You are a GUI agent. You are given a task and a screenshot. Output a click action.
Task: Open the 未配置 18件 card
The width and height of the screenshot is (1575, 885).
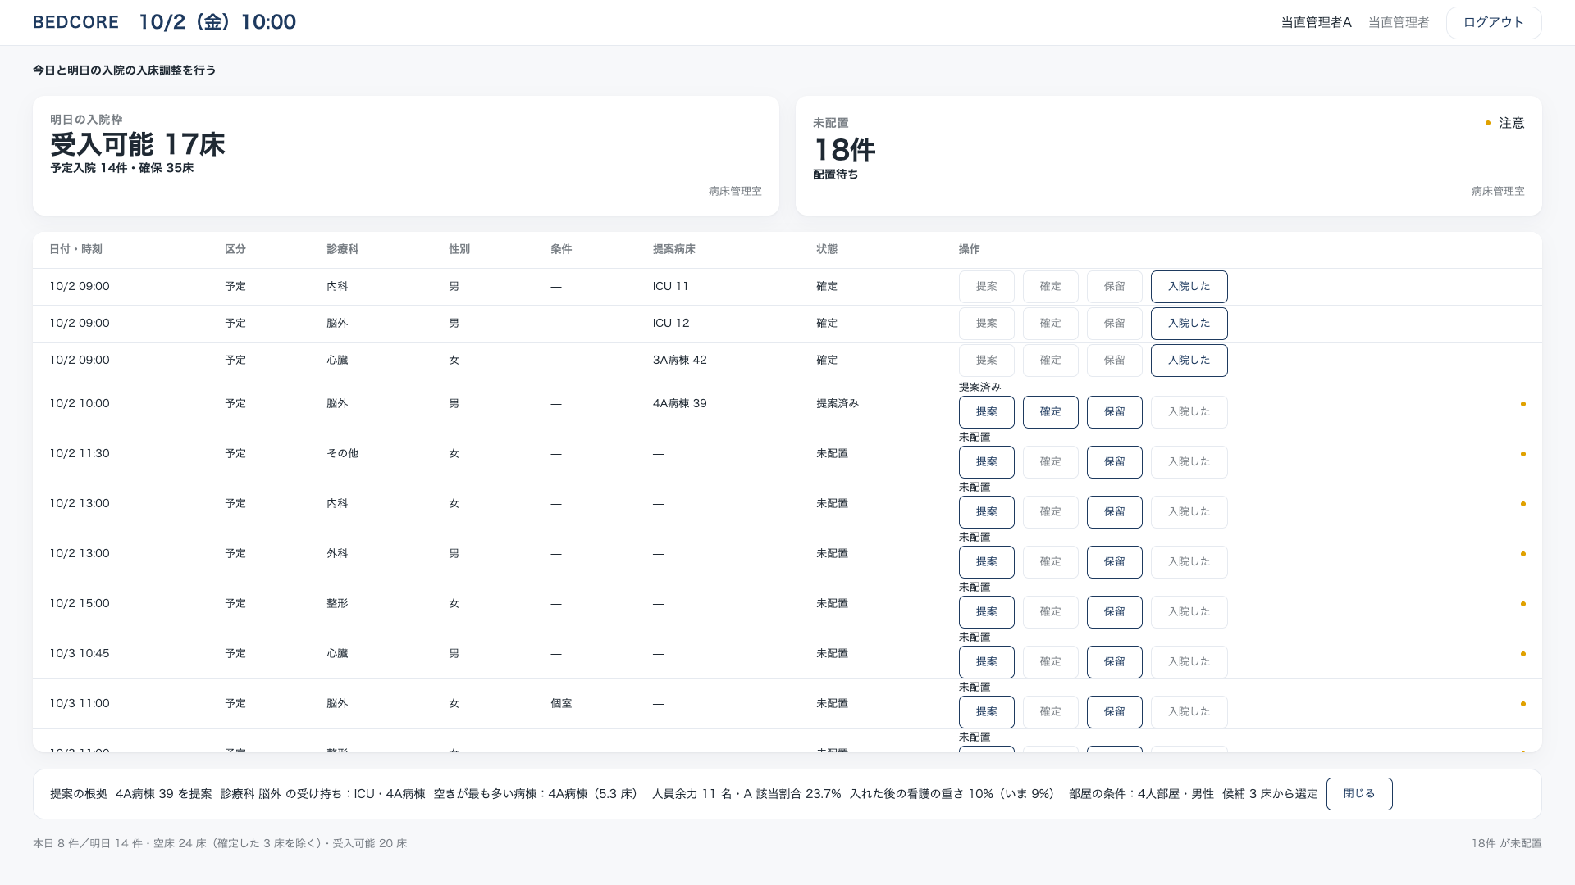1169,156
